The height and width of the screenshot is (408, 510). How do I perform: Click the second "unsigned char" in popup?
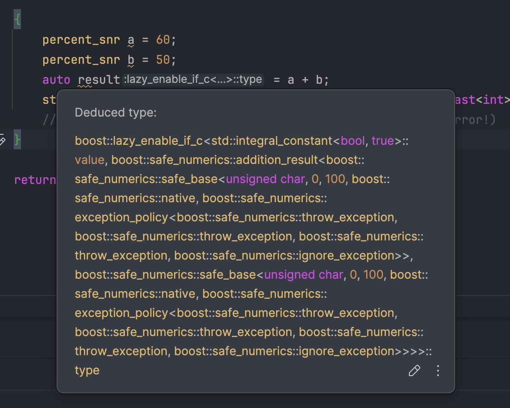(x=303, y=275)
